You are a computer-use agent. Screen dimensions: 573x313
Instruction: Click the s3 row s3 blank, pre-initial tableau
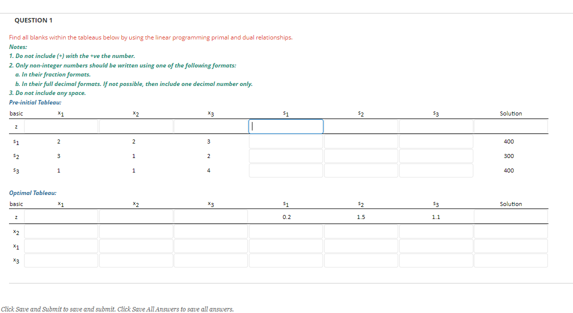pyautogui.click(x=436, y=170)
